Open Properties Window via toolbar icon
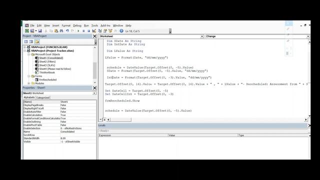This screenshot has height=180, width=320. 105,31
